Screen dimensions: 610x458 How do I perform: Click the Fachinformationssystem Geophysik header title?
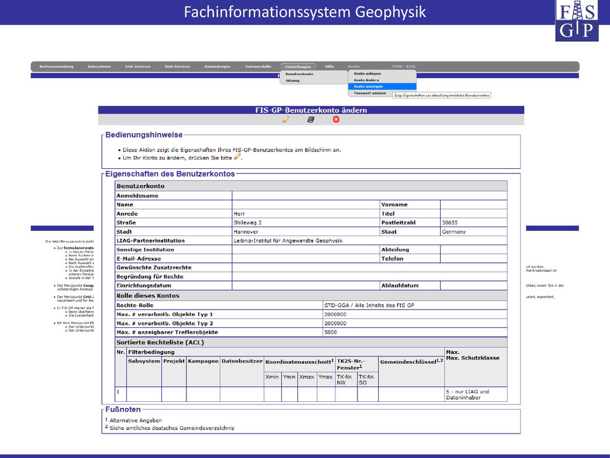(x=305, y=12)
